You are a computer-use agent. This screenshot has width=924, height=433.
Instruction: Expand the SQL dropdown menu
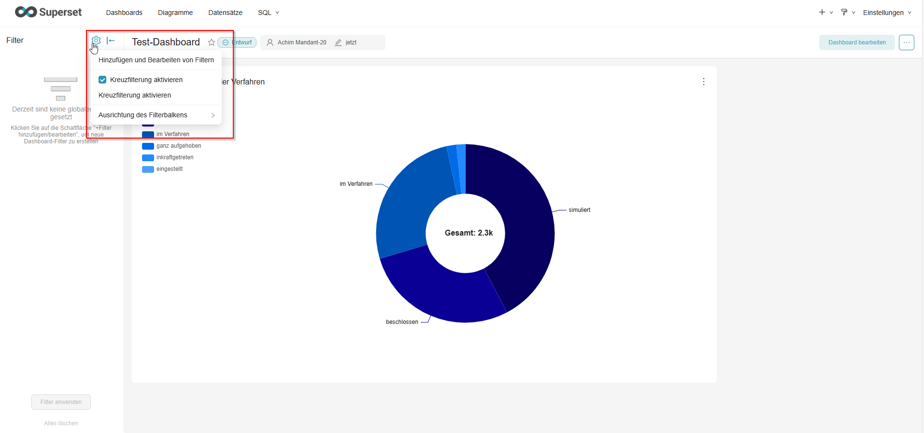pos(268,13)
